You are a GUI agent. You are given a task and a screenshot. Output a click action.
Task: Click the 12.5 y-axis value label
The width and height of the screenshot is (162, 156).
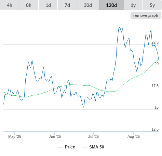(155, 129)
